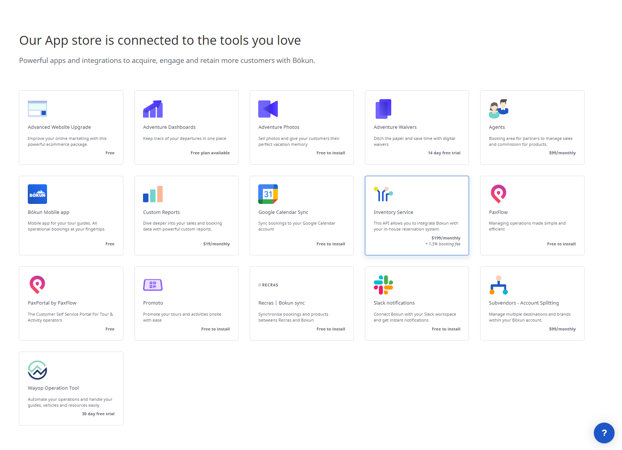Click '$99/monthly' price on Agents card
This screenshot has width=622, height=450.
click(562, 153)
